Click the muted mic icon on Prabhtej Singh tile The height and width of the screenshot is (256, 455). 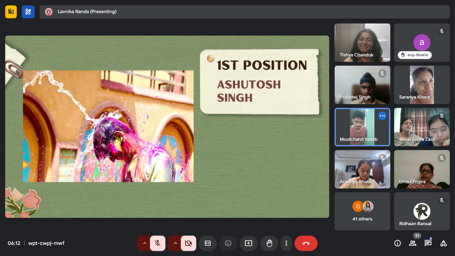[x=382, y=74]
